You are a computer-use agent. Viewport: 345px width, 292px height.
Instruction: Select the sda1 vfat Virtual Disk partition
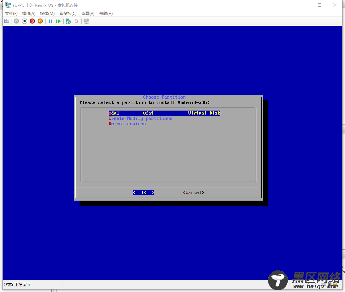coord(164,113)
